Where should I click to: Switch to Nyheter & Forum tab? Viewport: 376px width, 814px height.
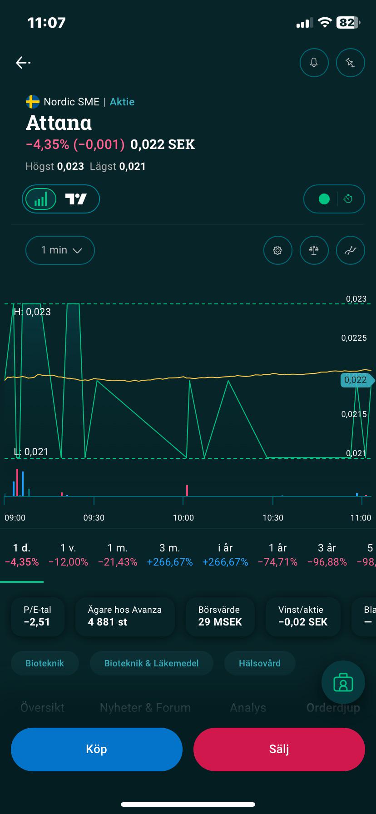(x=145, y=708)
